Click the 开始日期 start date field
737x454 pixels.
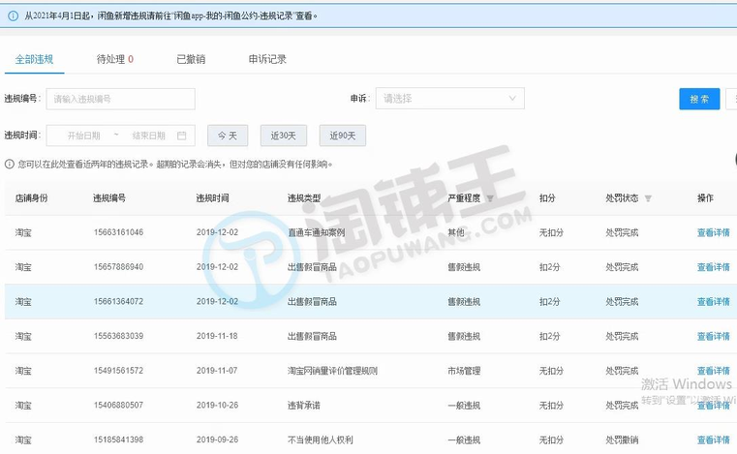84,136
